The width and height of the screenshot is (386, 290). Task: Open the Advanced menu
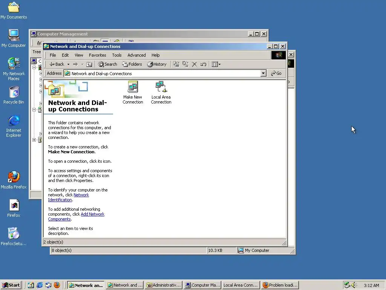[136, 55]
